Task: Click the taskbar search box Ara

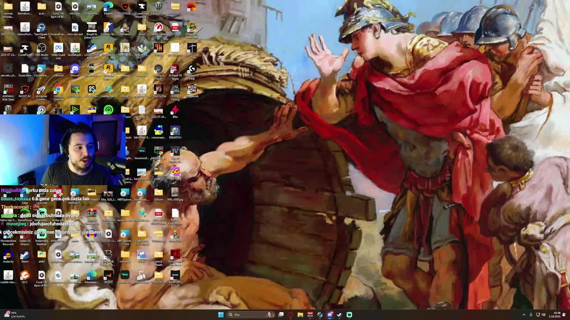Action: coord(252,315)
